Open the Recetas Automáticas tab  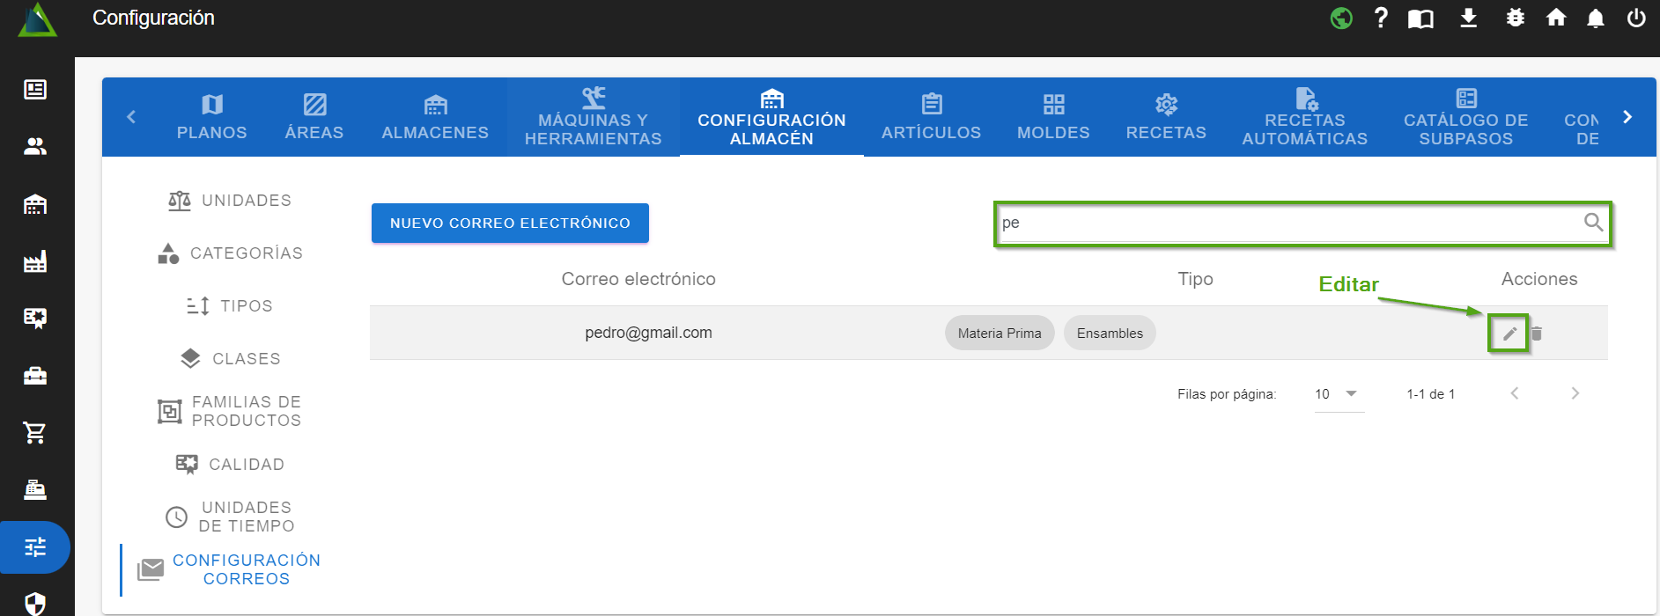point(1304,117)
